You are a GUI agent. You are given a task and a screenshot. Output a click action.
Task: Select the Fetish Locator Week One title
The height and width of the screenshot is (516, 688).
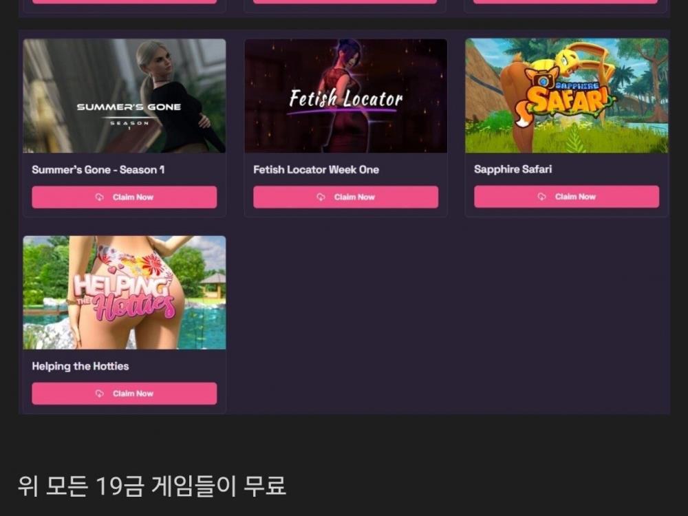(316, 170)
